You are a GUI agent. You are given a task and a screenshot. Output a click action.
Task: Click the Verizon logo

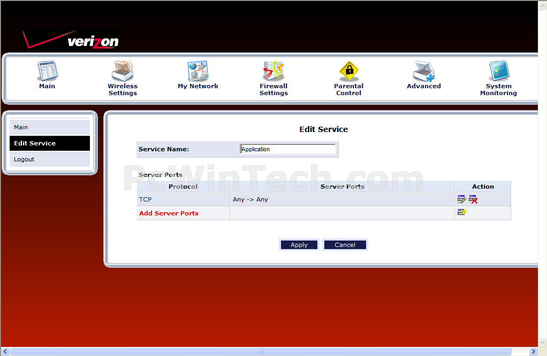click(x=71, y=41)
